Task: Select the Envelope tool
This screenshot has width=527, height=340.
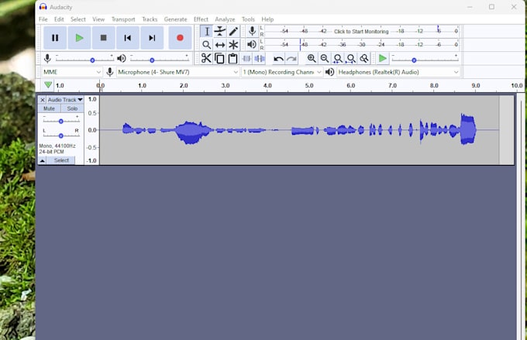Action: point(220,31)
